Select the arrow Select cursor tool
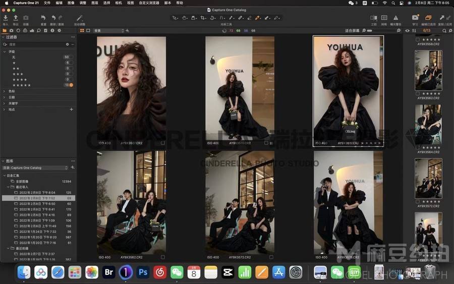 tap(175, 18)
